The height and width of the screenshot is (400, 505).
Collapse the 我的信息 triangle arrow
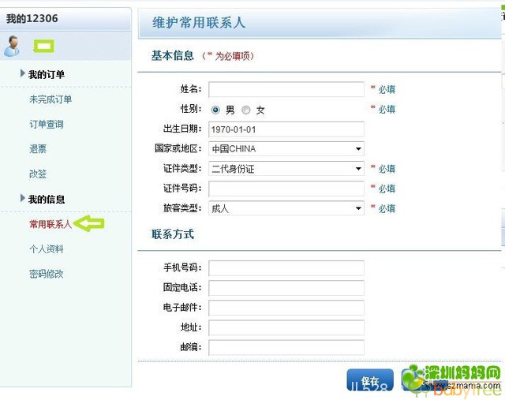click(23, 199)
